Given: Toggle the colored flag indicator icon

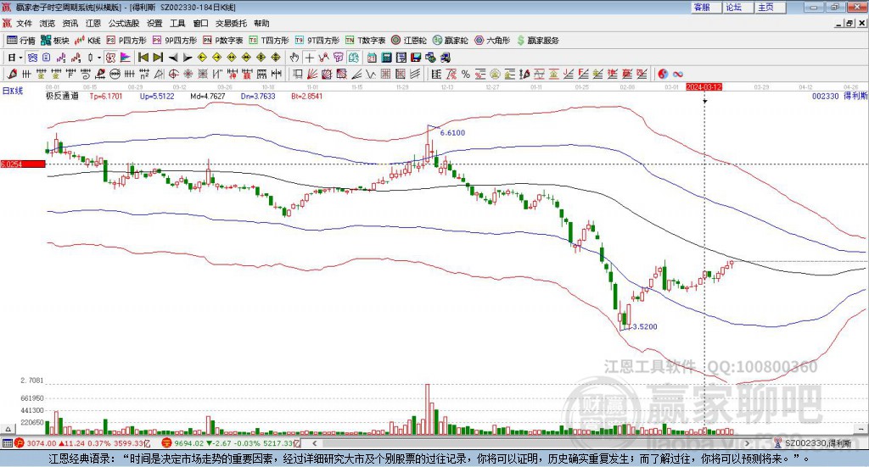Looking at the screenshot, I should coord(126,58).
